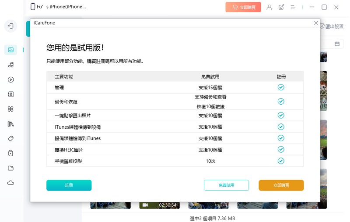
Task: Select iTunes媒體檔傳到設備 feature text
Action: [78, 127]
